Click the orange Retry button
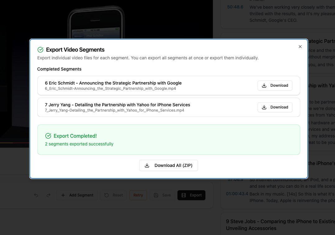 138,195
